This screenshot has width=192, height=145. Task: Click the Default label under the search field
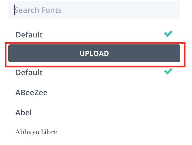click(x=29, y=35)
